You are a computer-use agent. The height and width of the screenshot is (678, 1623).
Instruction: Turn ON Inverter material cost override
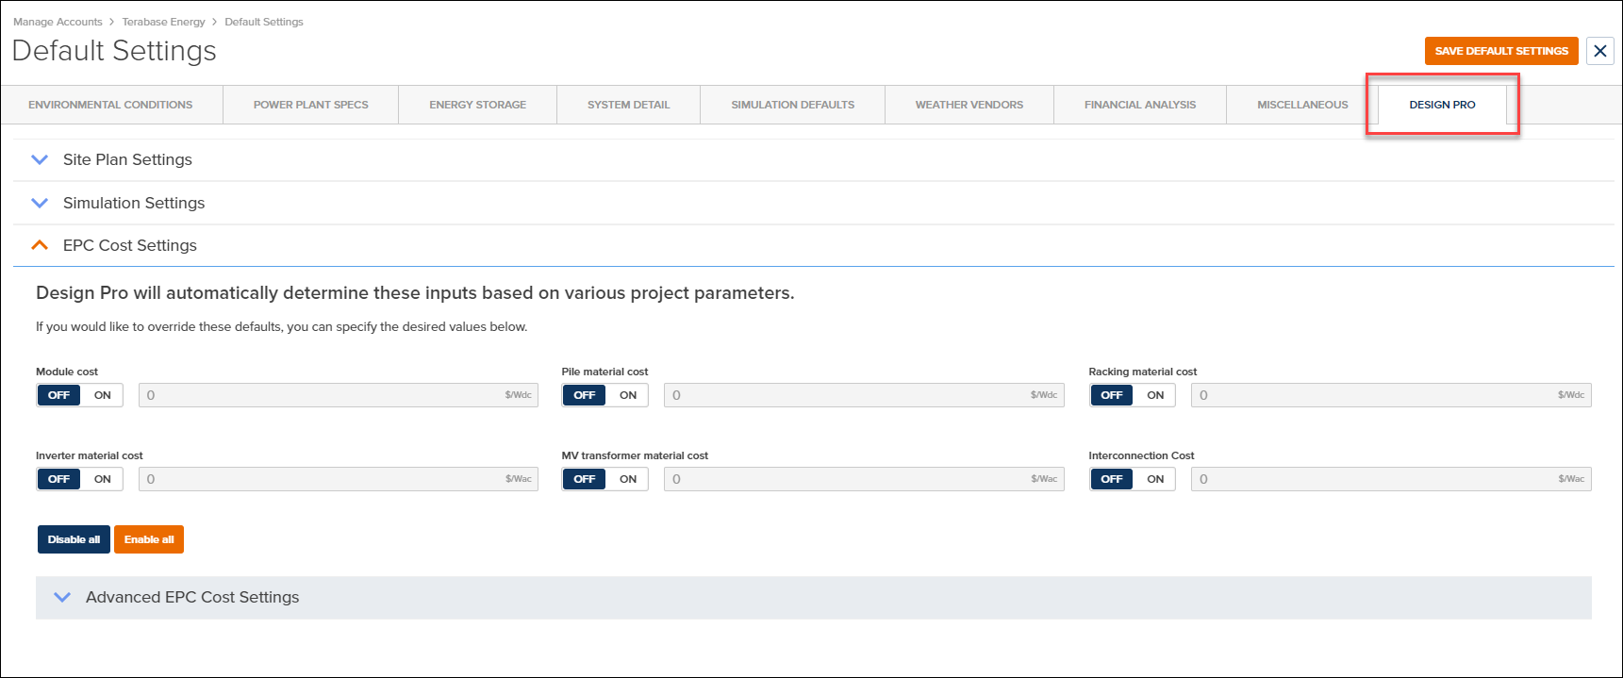(102, 479)
